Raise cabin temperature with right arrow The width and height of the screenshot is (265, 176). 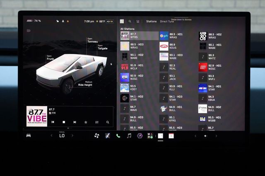pos(72,136)
